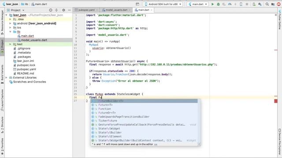Click the profiler gauge icon

(230, 4)
